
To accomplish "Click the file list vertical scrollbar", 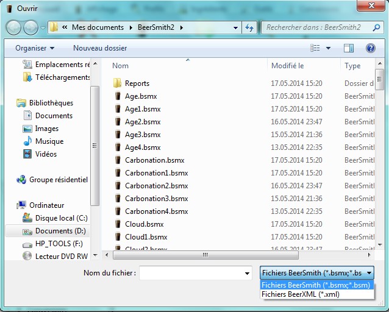I will click(x=380, y=152).
